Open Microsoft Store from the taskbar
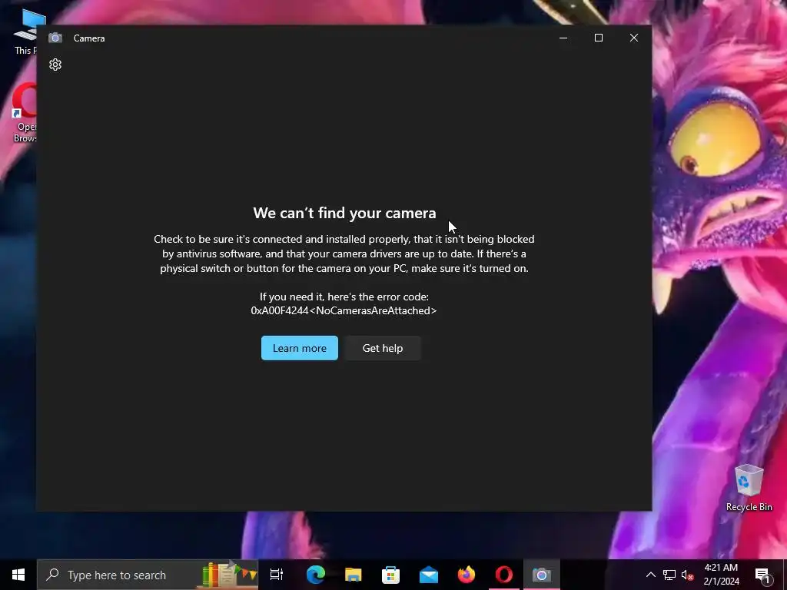 click(x=391, y=575)
